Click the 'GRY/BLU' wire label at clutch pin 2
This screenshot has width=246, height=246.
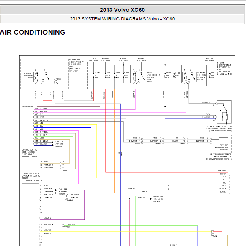206,117
